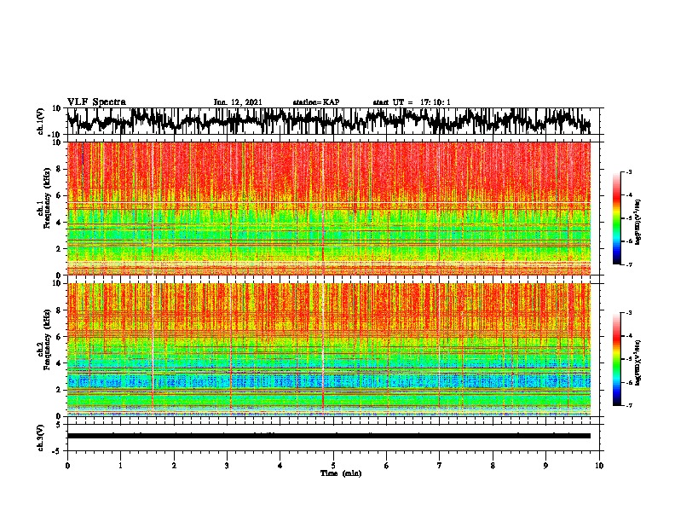
Task: Click the "8" kHz tick on ch.1 frequency axis
Action: [59, 169]
